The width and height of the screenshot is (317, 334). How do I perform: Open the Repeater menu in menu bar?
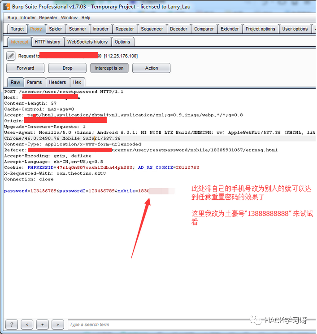click(48, 18)
